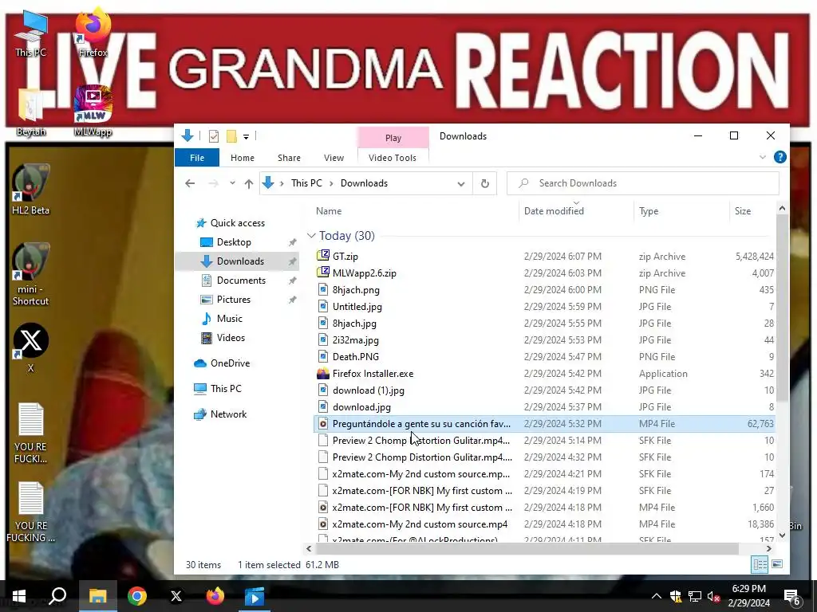Open the Share ribbon tab
The width and height of the screenshot is (817, 612).
(x=289, y=158)
